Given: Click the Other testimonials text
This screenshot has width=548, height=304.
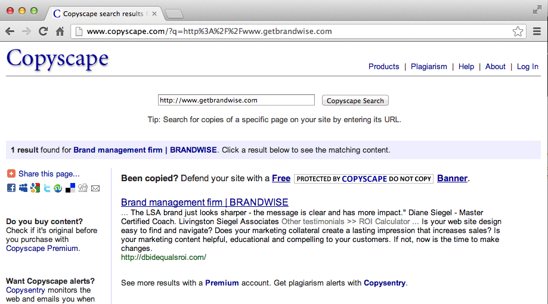Looking at the screenshot, I should pos(313,222).
